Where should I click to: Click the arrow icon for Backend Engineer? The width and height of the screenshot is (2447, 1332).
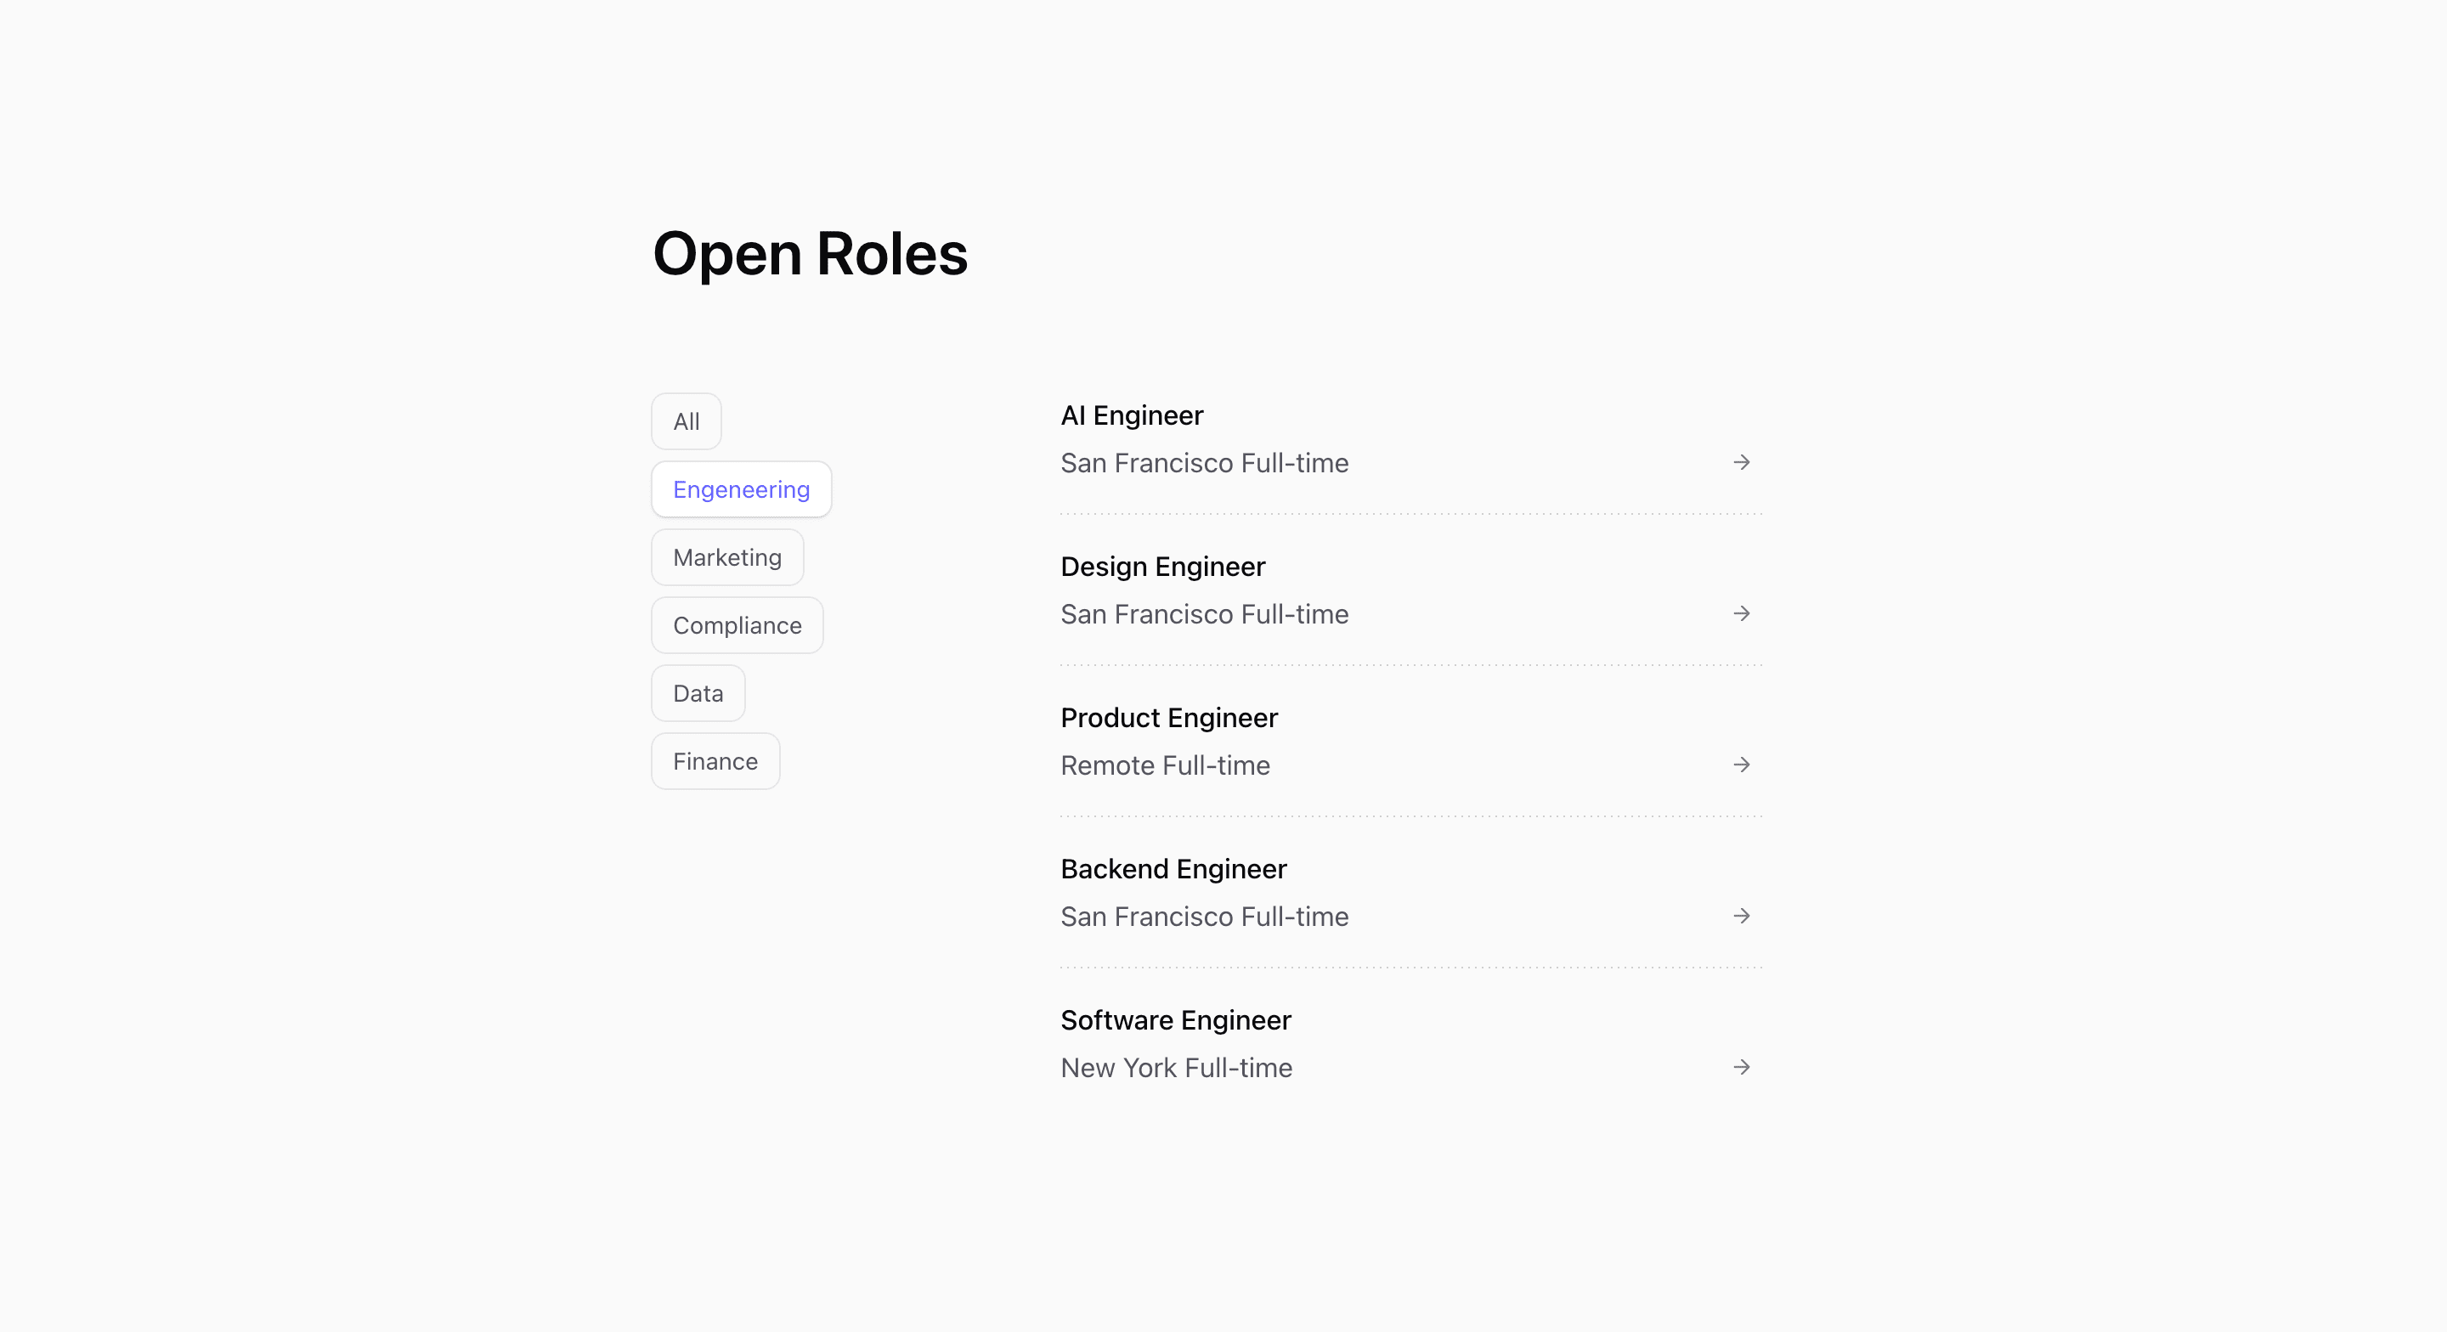coord(1741,916)
